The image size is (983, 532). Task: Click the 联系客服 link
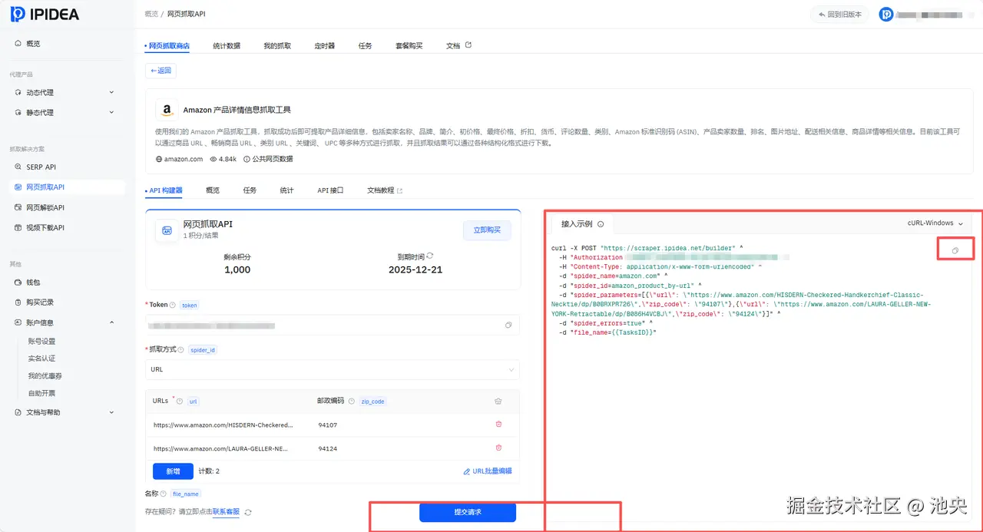click(226, 511)
